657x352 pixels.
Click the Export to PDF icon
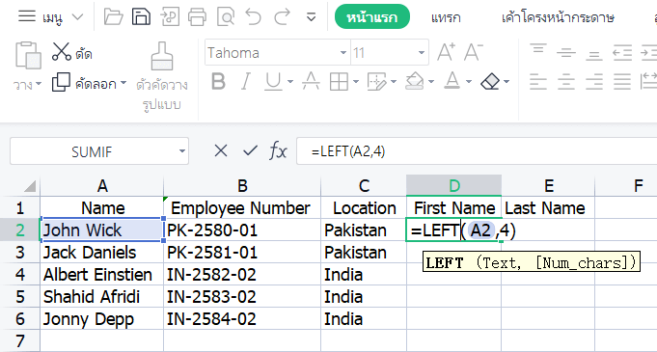(x=170, y=17)
